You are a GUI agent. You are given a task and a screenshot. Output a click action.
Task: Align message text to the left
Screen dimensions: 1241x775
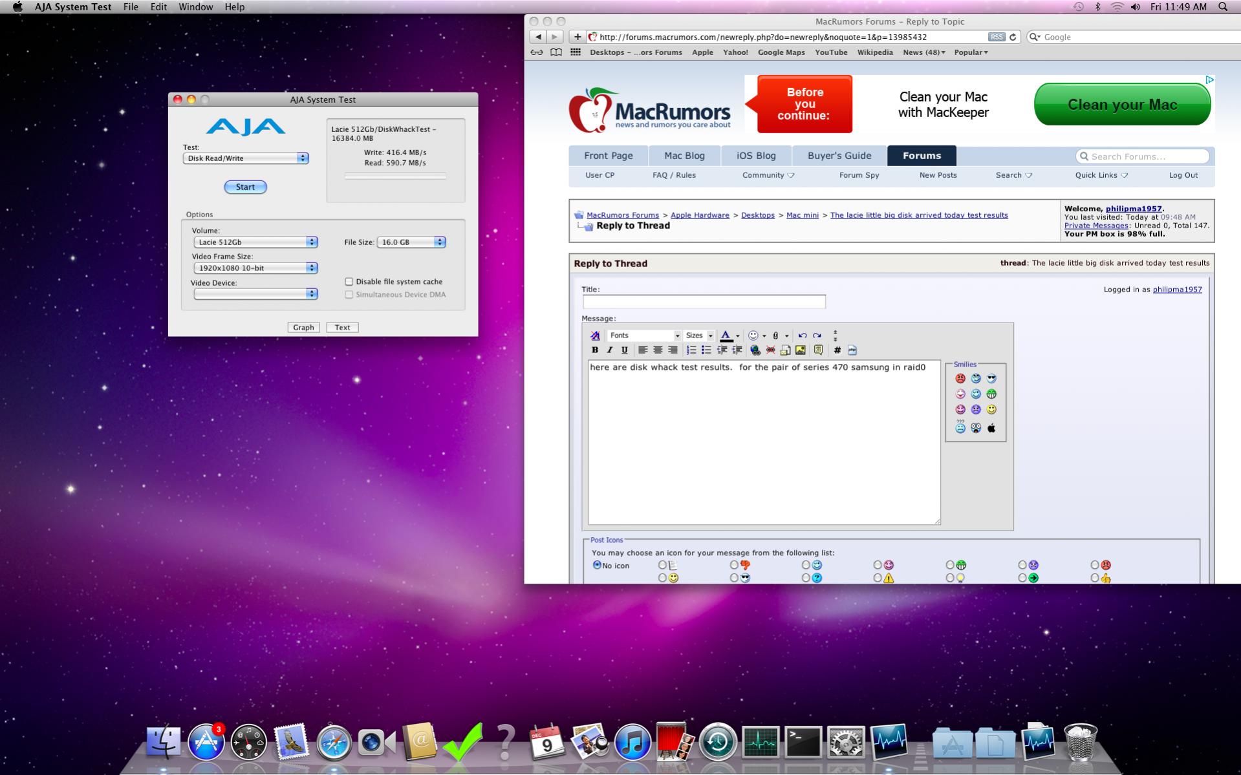643,350
